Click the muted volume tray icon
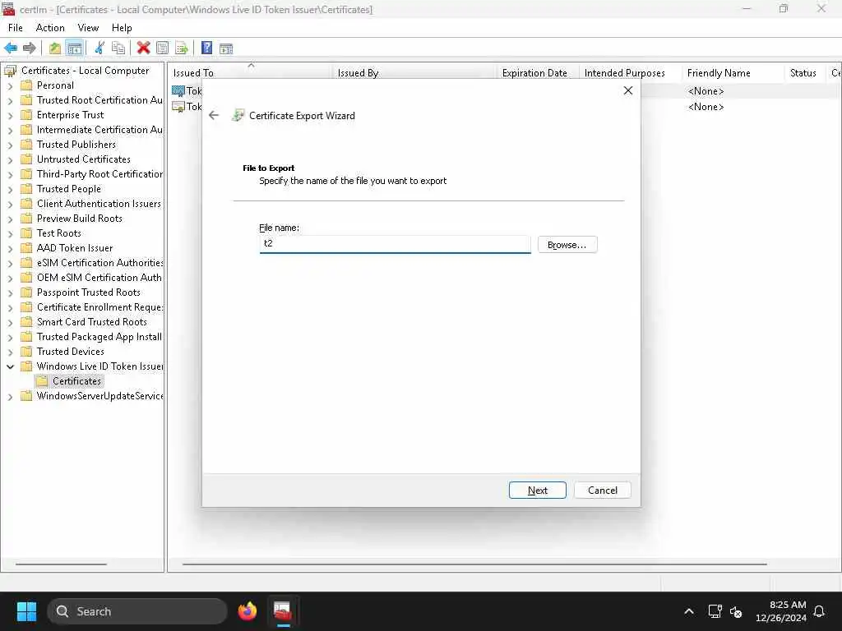 736,611
